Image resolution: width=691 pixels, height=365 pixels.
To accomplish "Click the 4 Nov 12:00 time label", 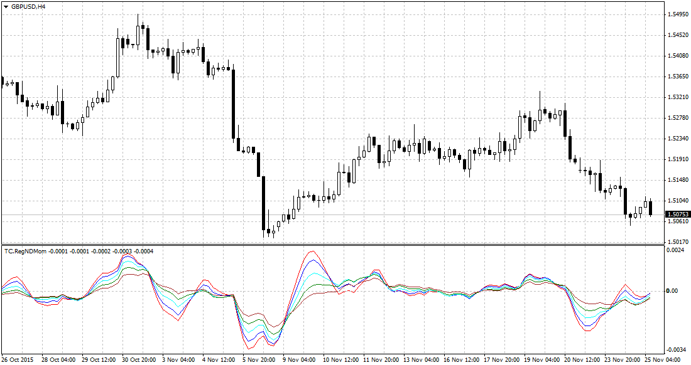I will [219, 360].
